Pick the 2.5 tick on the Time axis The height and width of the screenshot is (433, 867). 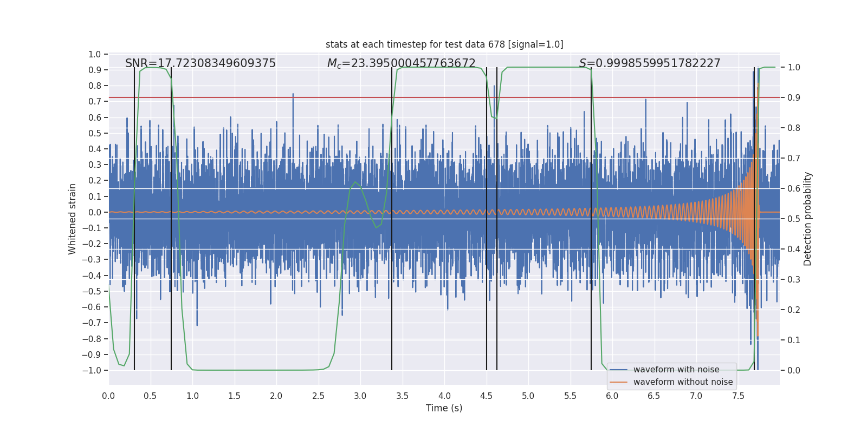pyautogui.click(x=318, y=396)
